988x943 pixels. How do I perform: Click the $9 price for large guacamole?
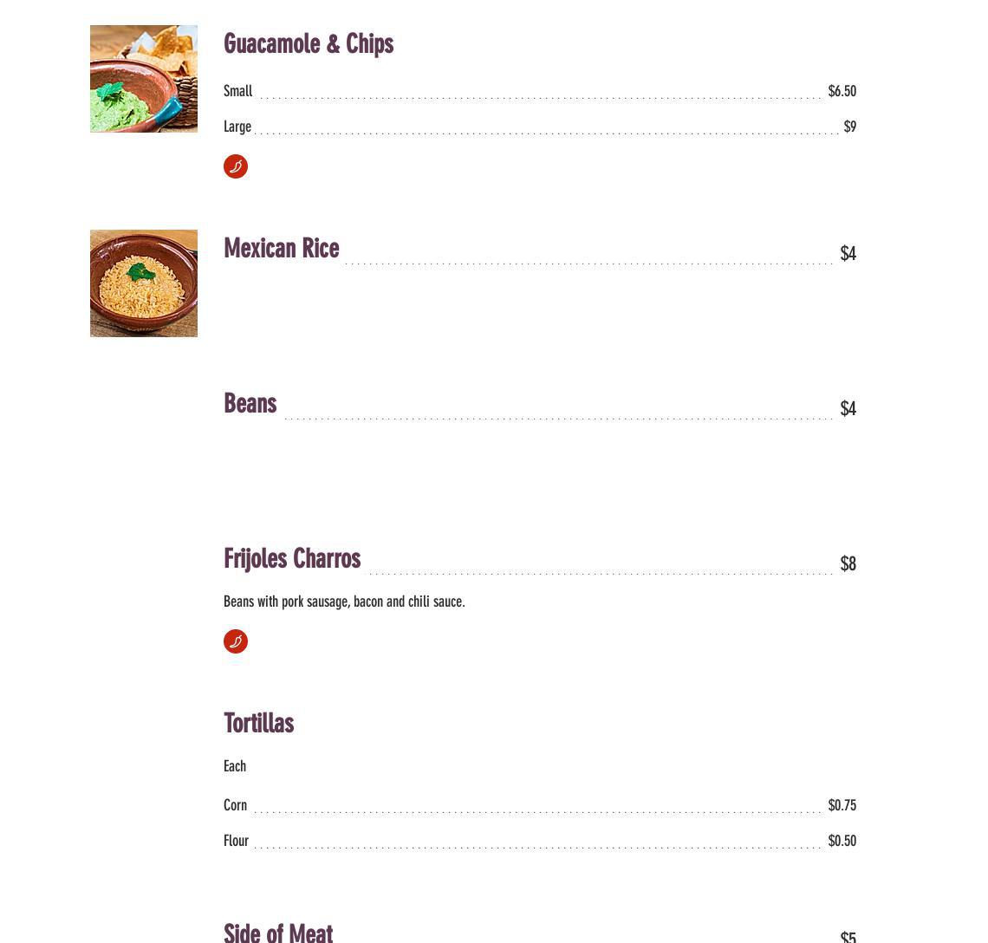[849, 127]
